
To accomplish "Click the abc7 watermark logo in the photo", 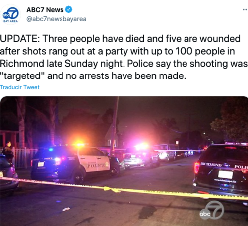I will click(x=212, y=210).
